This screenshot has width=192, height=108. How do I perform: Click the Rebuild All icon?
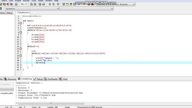[74, 4]
